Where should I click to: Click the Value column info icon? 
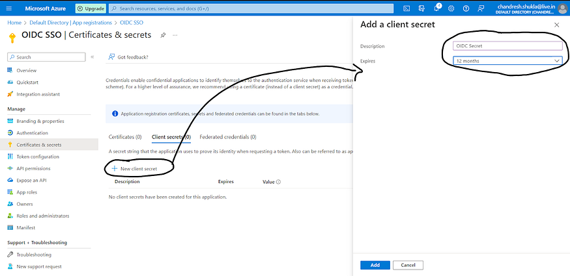click(278, 182)
